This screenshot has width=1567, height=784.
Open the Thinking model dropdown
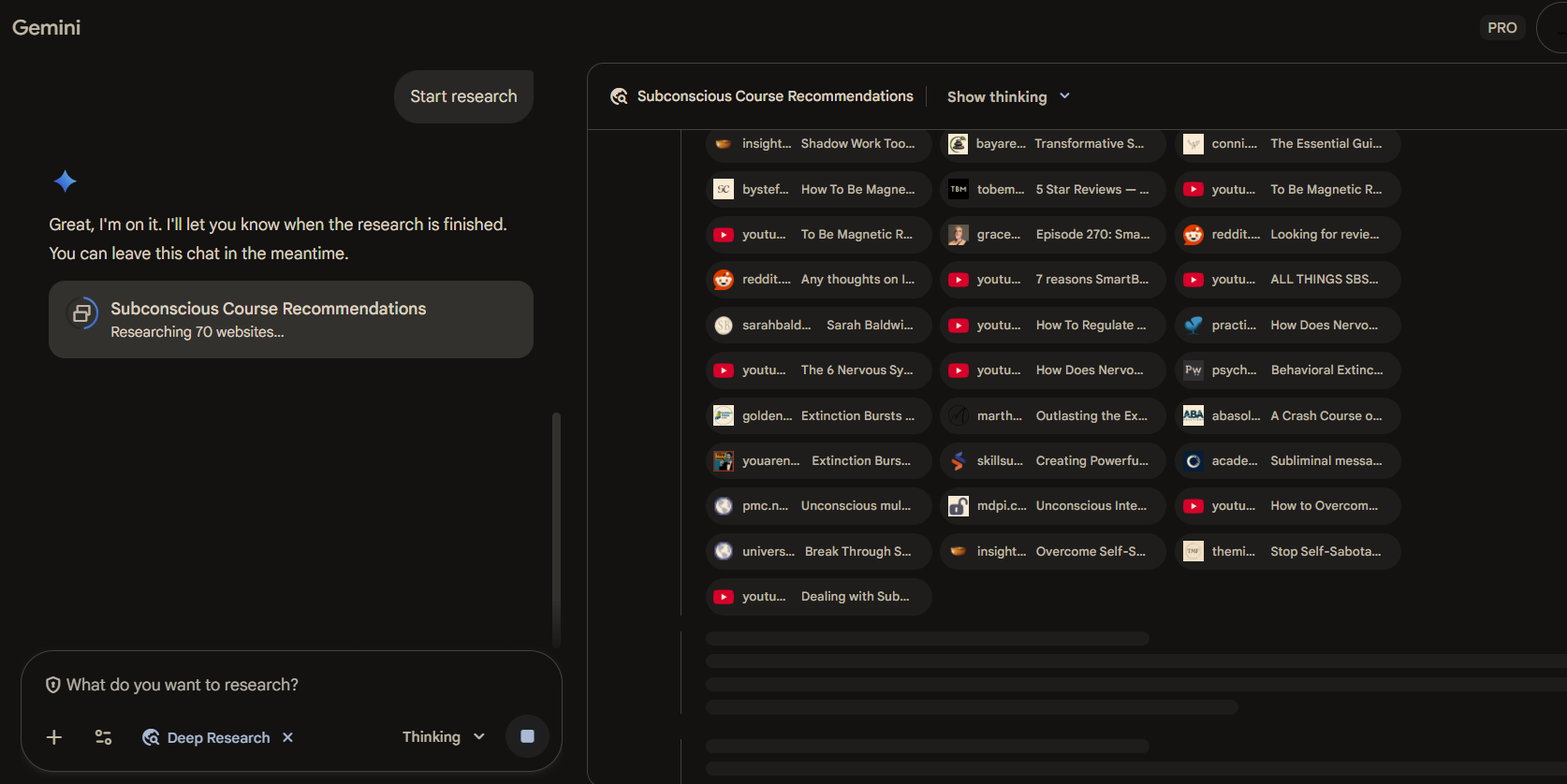point(443,737)
